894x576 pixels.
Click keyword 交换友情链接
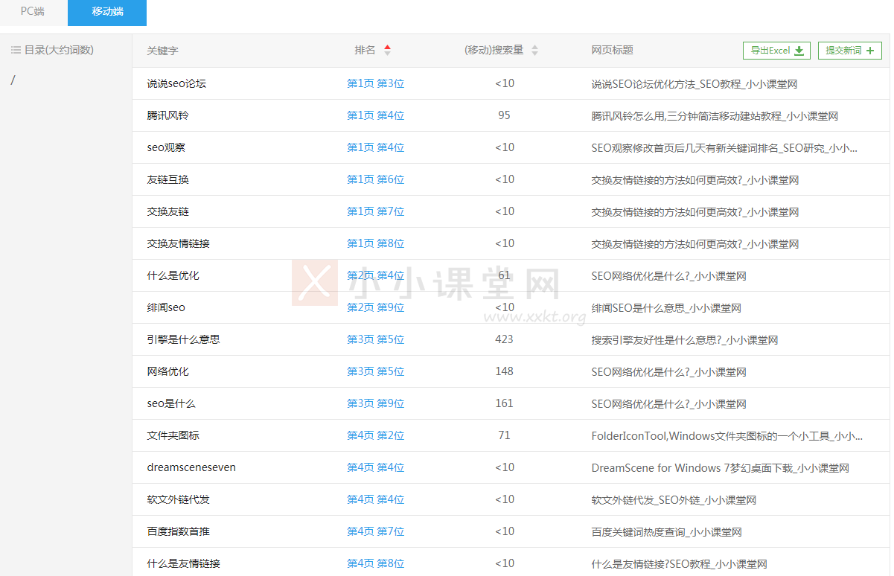(178, 244)
